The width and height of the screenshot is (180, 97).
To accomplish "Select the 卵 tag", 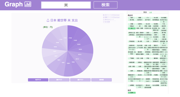I will [140, 26].
